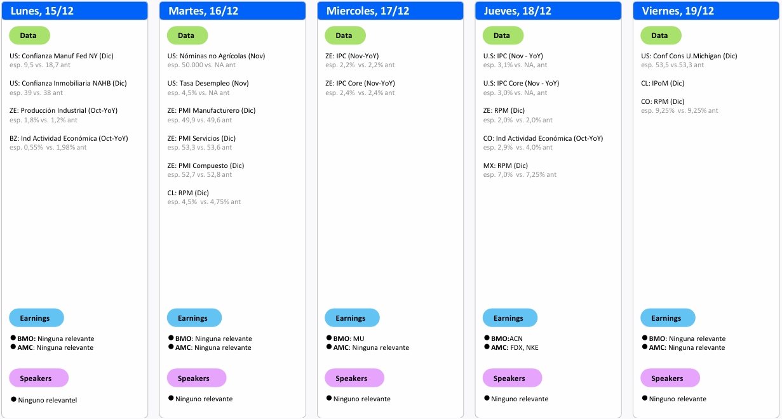This screenshot has height=419, width=782.
Task: Open the Martes, 16/12 day header
Action: tap(233, 11)
